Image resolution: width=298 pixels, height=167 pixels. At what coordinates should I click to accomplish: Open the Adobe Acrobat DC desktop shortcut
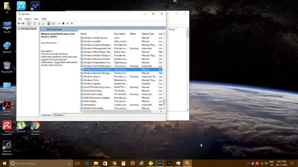tap(7, 108)
